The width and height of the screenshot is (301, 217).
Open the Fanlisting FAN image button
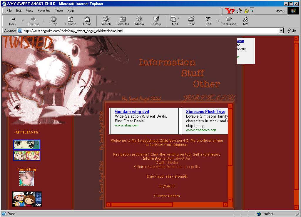pyautogui.click(x=27, y=178)
